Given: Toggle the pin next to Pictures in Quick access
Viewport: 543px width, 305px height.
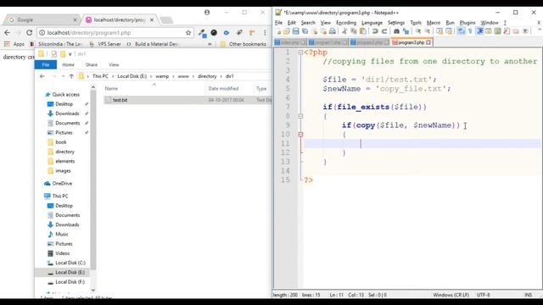Looking at the screenshot, I should tap(87, 132).
